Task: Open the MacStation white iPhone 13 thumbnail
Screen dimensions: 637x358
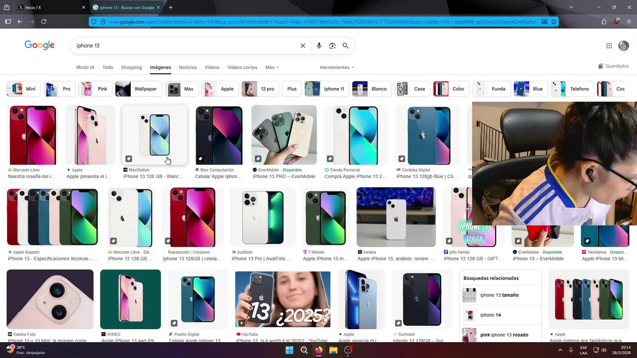Action: [x=155, y=135]
